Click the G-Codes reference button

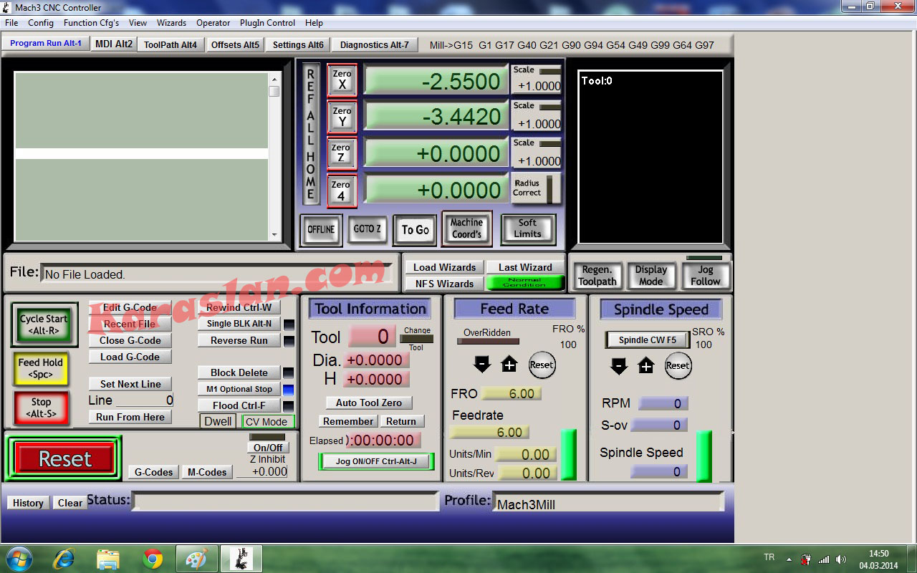153,472
